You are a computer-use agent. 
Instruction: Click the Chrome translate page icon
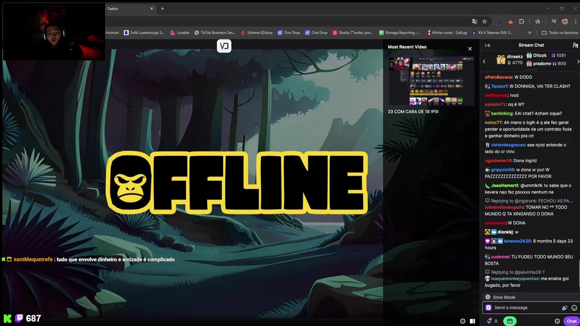coord(474,21)
